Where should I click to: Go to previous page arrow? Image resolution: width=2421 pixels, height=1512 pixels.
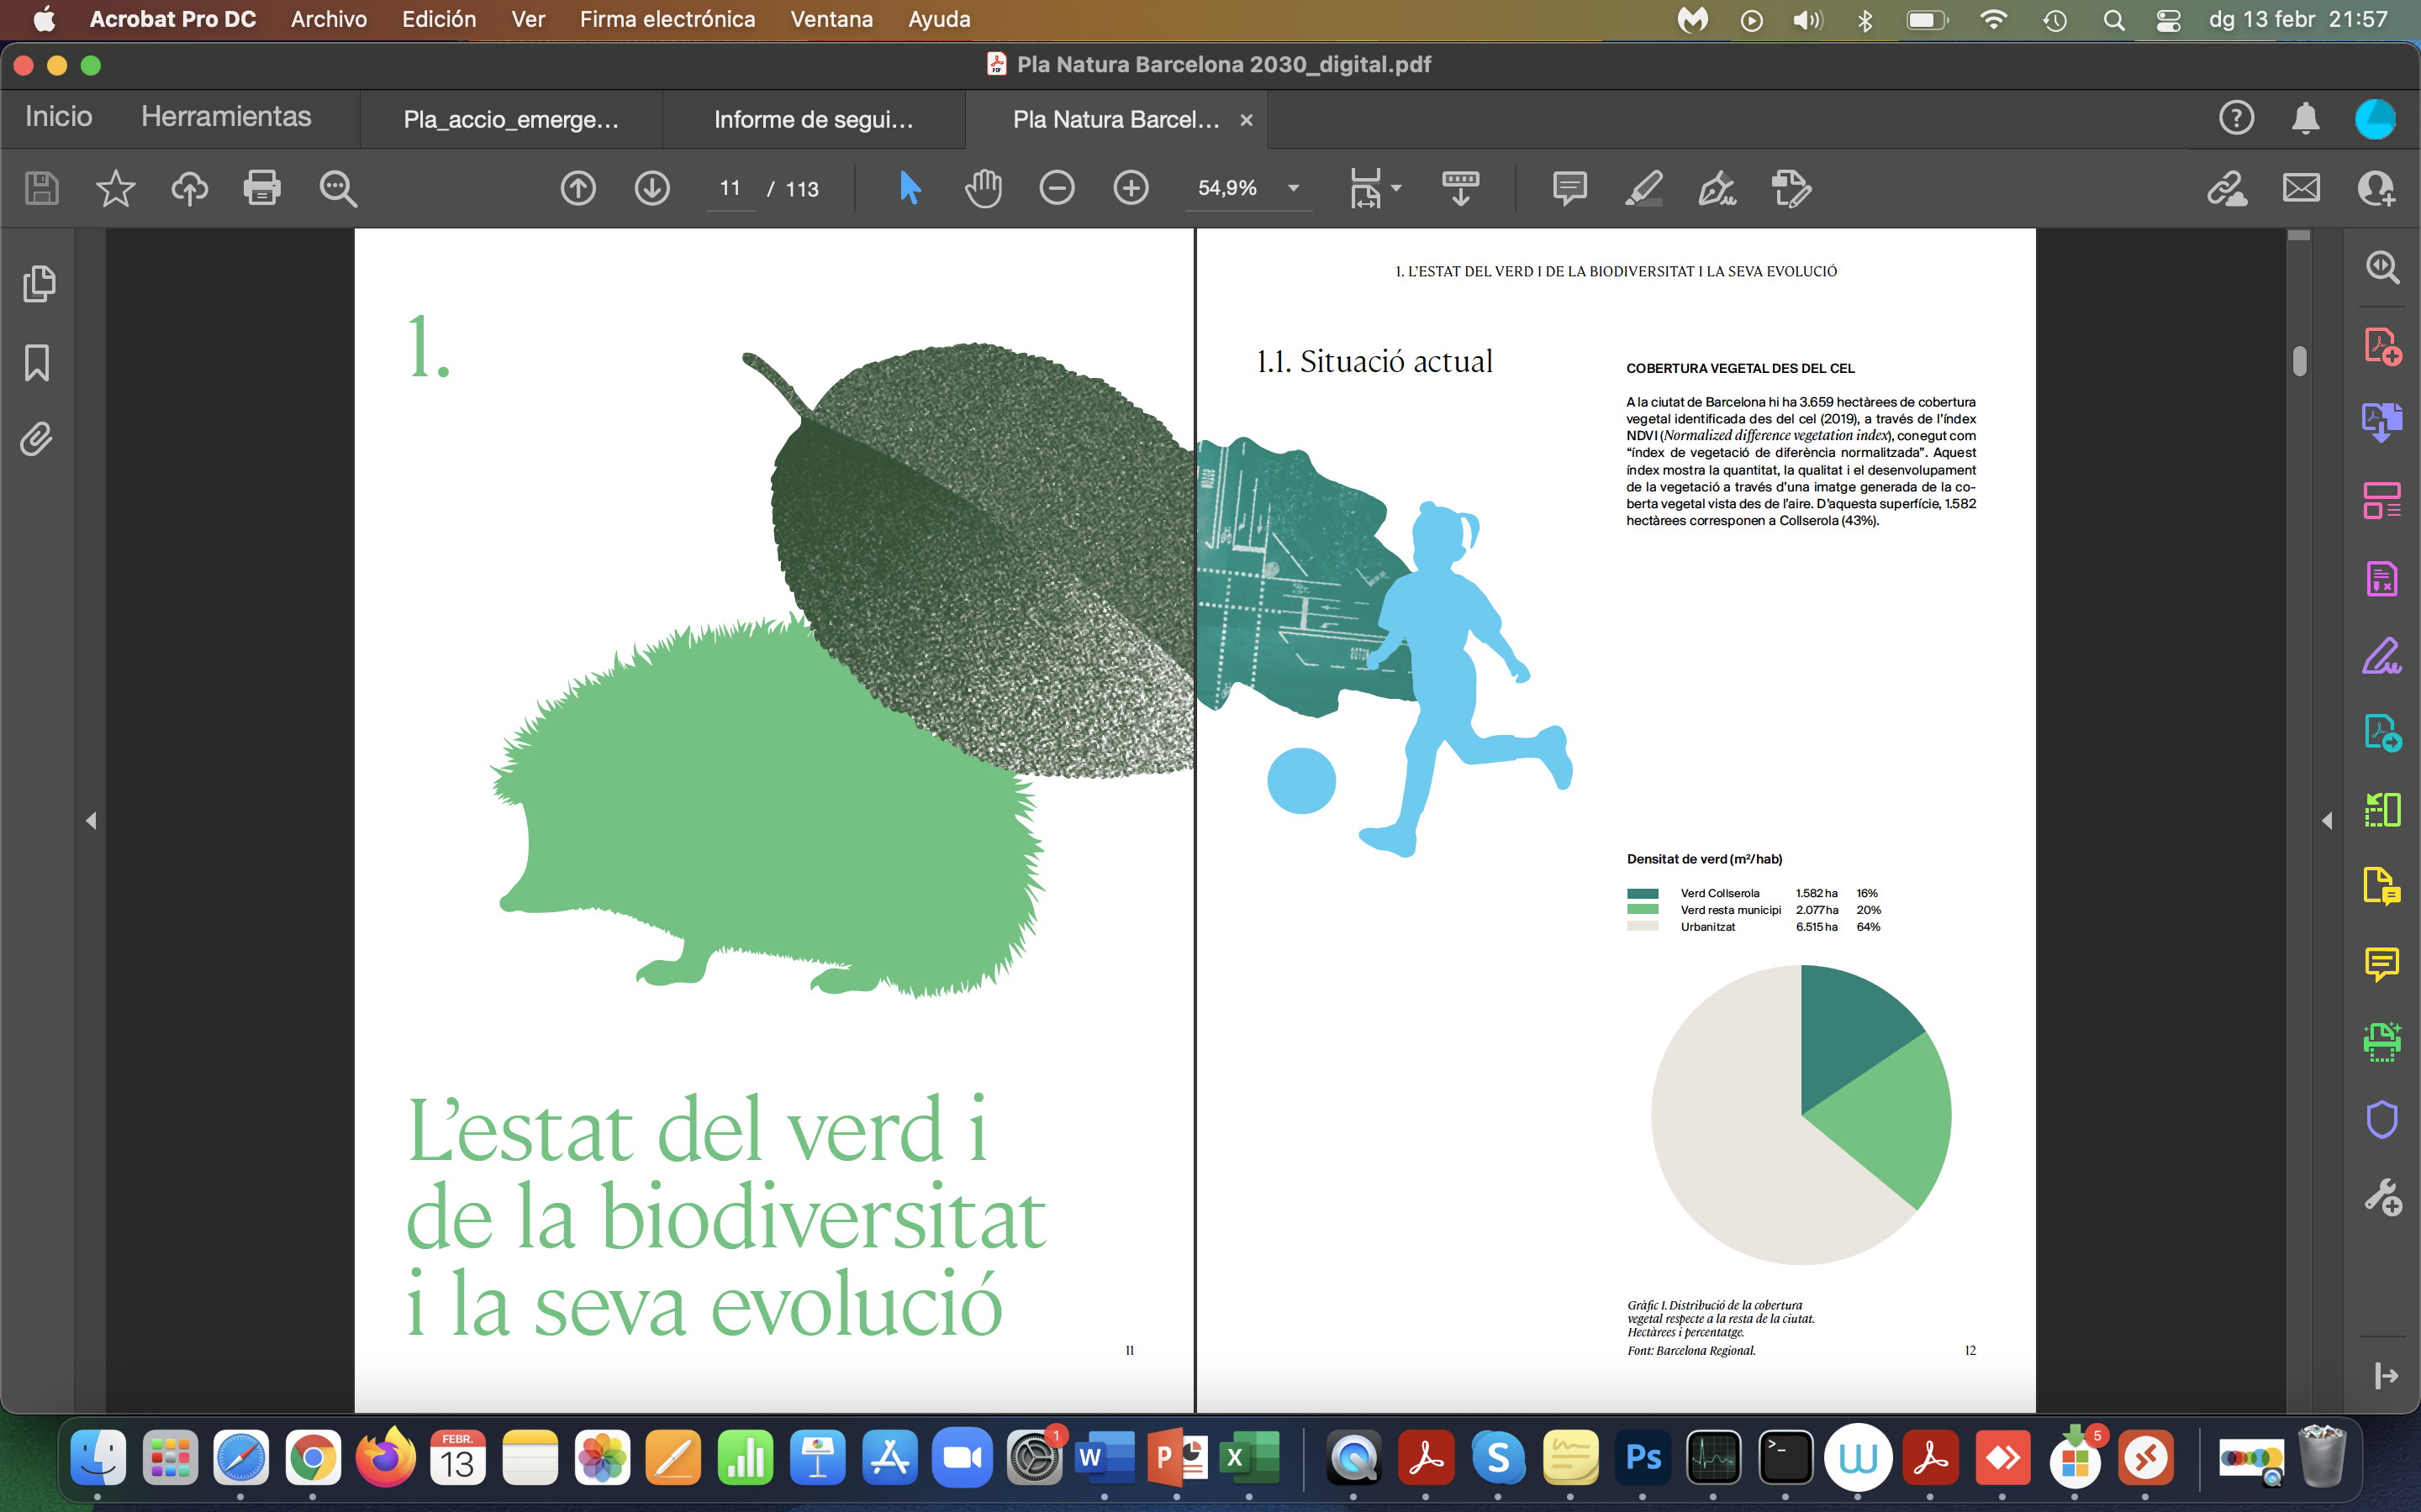point(578,188)
